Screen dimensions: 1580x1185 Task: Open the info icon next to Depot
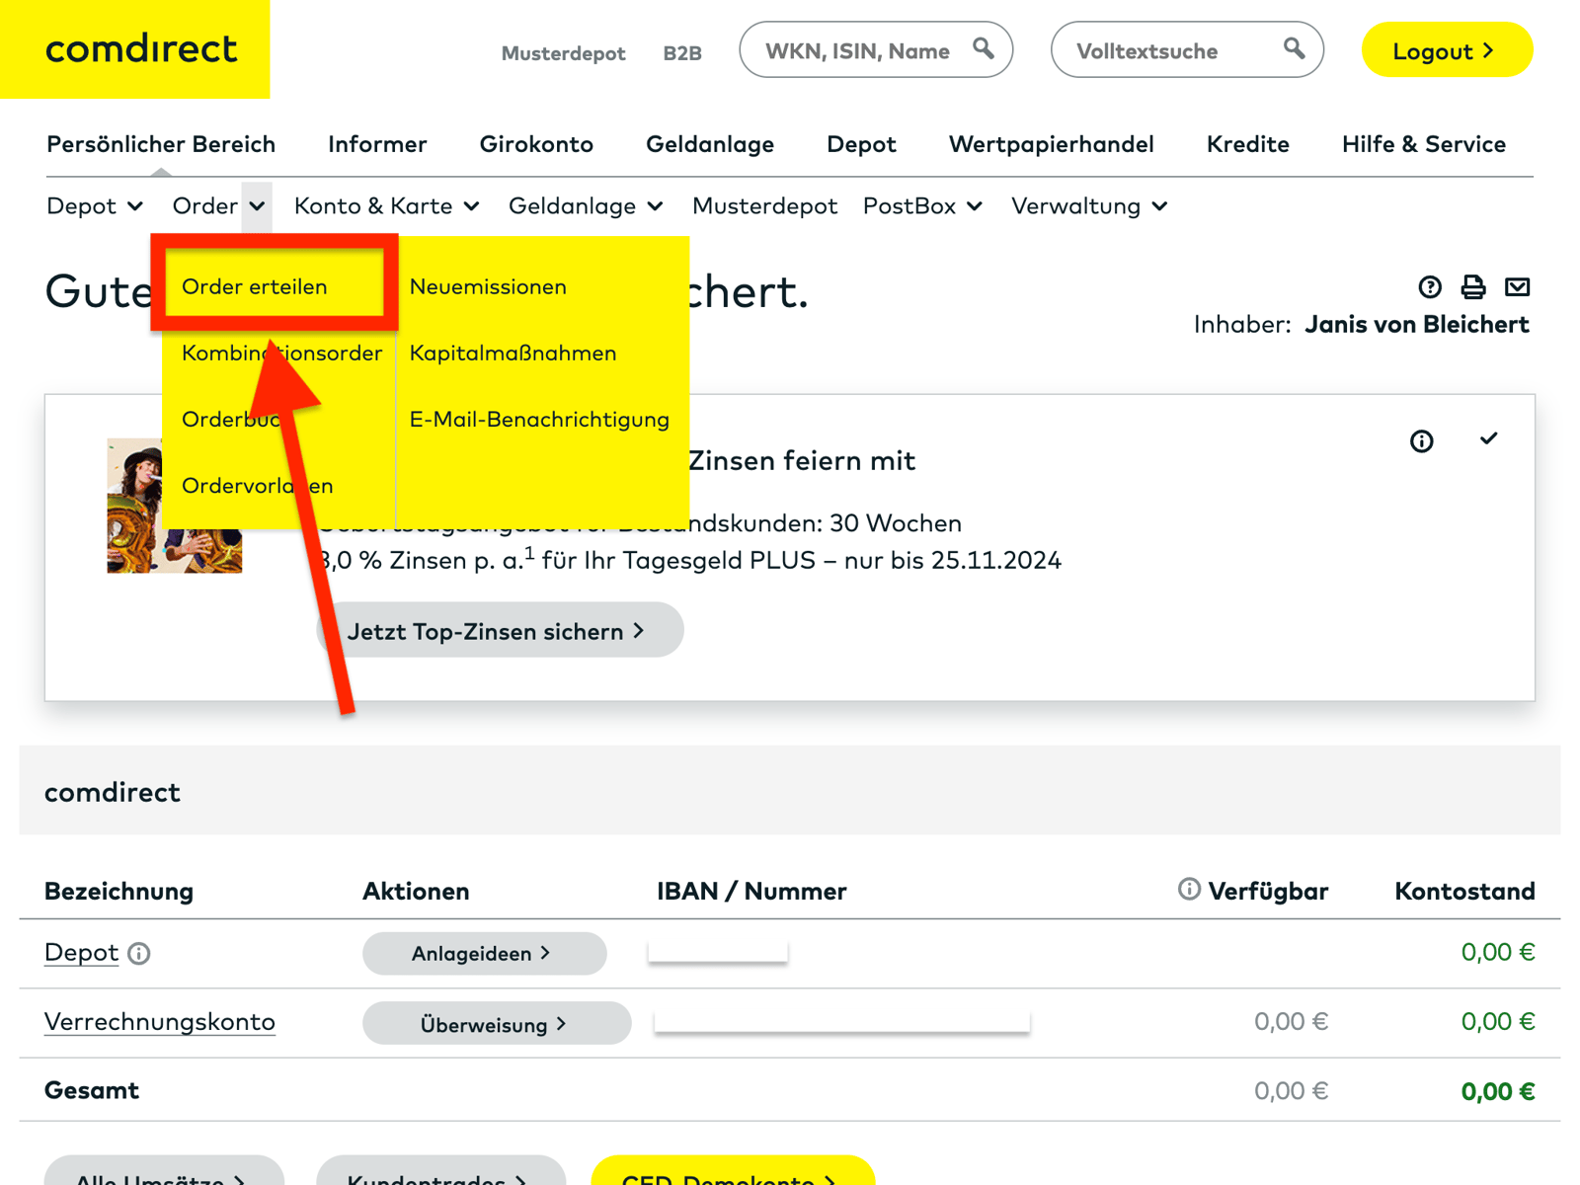pos(139,954)
